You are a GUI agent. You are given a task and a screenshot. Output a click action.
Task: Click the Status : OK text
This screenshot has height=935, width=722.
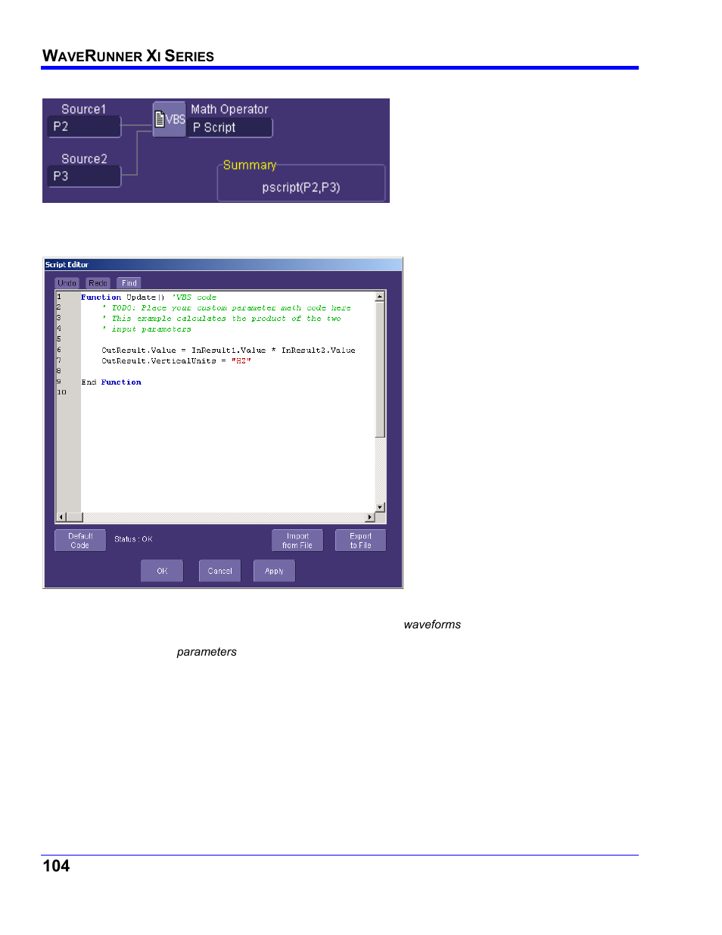tap(133, 539)
